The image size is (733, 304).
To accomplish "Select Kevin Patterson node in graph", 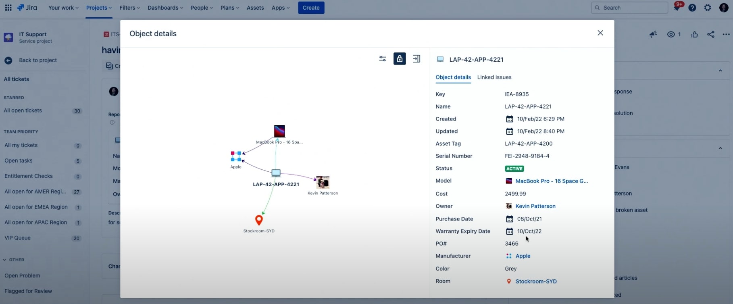I will pos(323,183).
